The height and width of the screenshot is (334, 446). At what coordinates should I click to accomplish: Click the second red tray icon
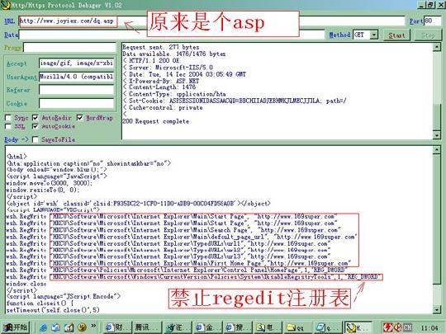397,327
